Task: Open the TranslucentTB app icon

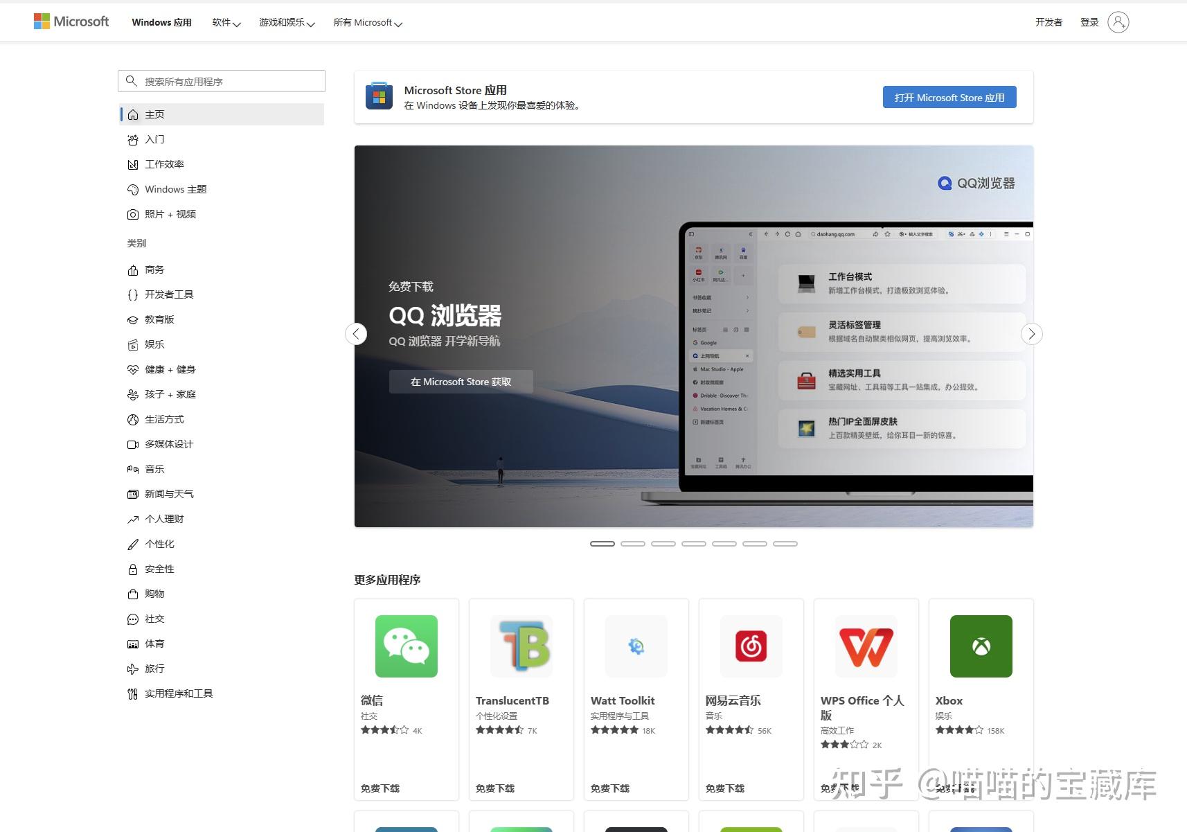Action: (x=521, y=646)
